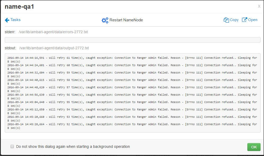The height and width of the screenshot is (156, 264).
Task: Click the stderr label
Action: pos(10,32)
